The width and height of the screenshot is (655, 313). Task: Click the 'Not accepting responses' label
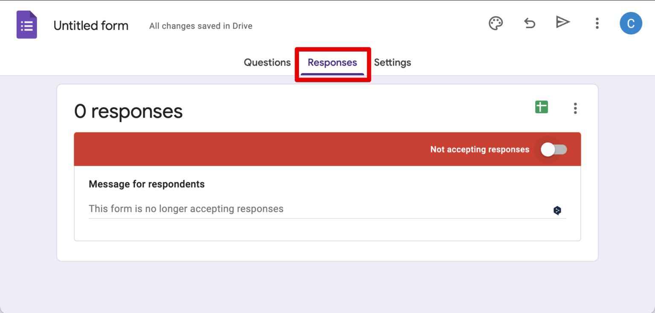[x=479, y=149]
